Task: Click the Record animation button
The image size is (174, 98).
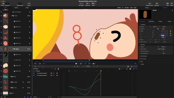Action: pyautogui.click(x=42, y=66)
